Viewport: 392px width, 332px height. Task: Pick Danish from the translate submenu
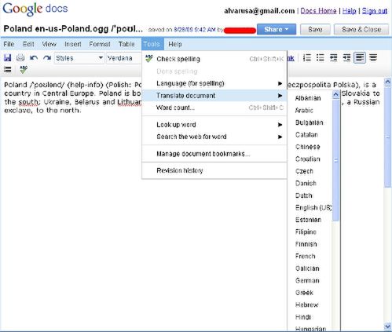[306, 184]
